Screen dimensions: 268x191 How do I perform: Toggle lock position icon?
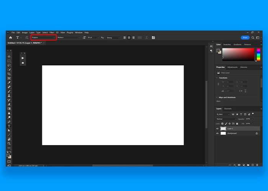230,124
